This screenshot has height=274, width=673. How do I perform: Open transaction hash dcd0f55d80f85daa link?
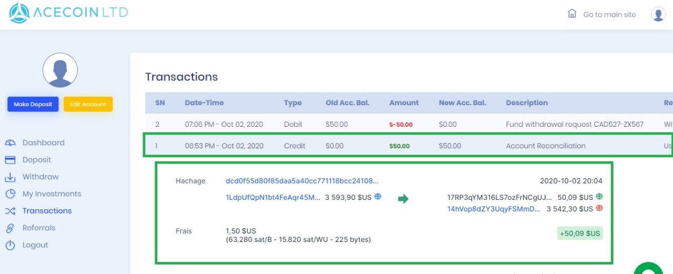click(x=302, y=181)
